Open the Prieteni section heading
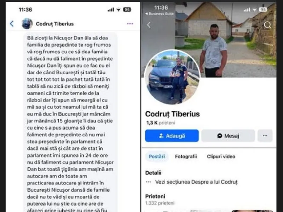The height and width of the screenshot is (212, 283). click(155, 196)
